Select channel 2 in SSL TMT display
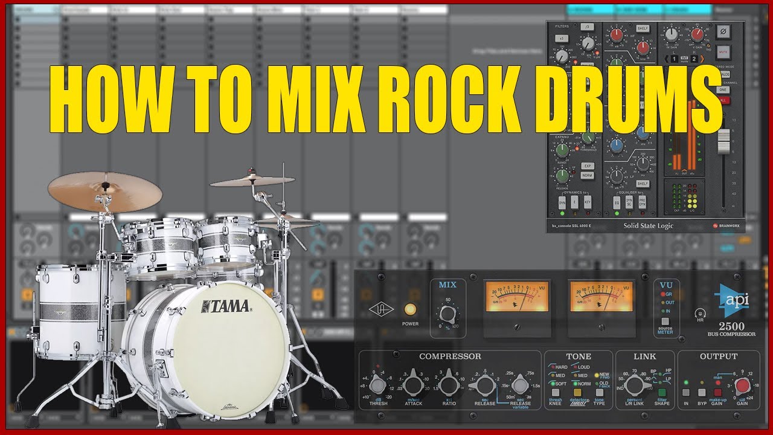 (x=694, y=59)
